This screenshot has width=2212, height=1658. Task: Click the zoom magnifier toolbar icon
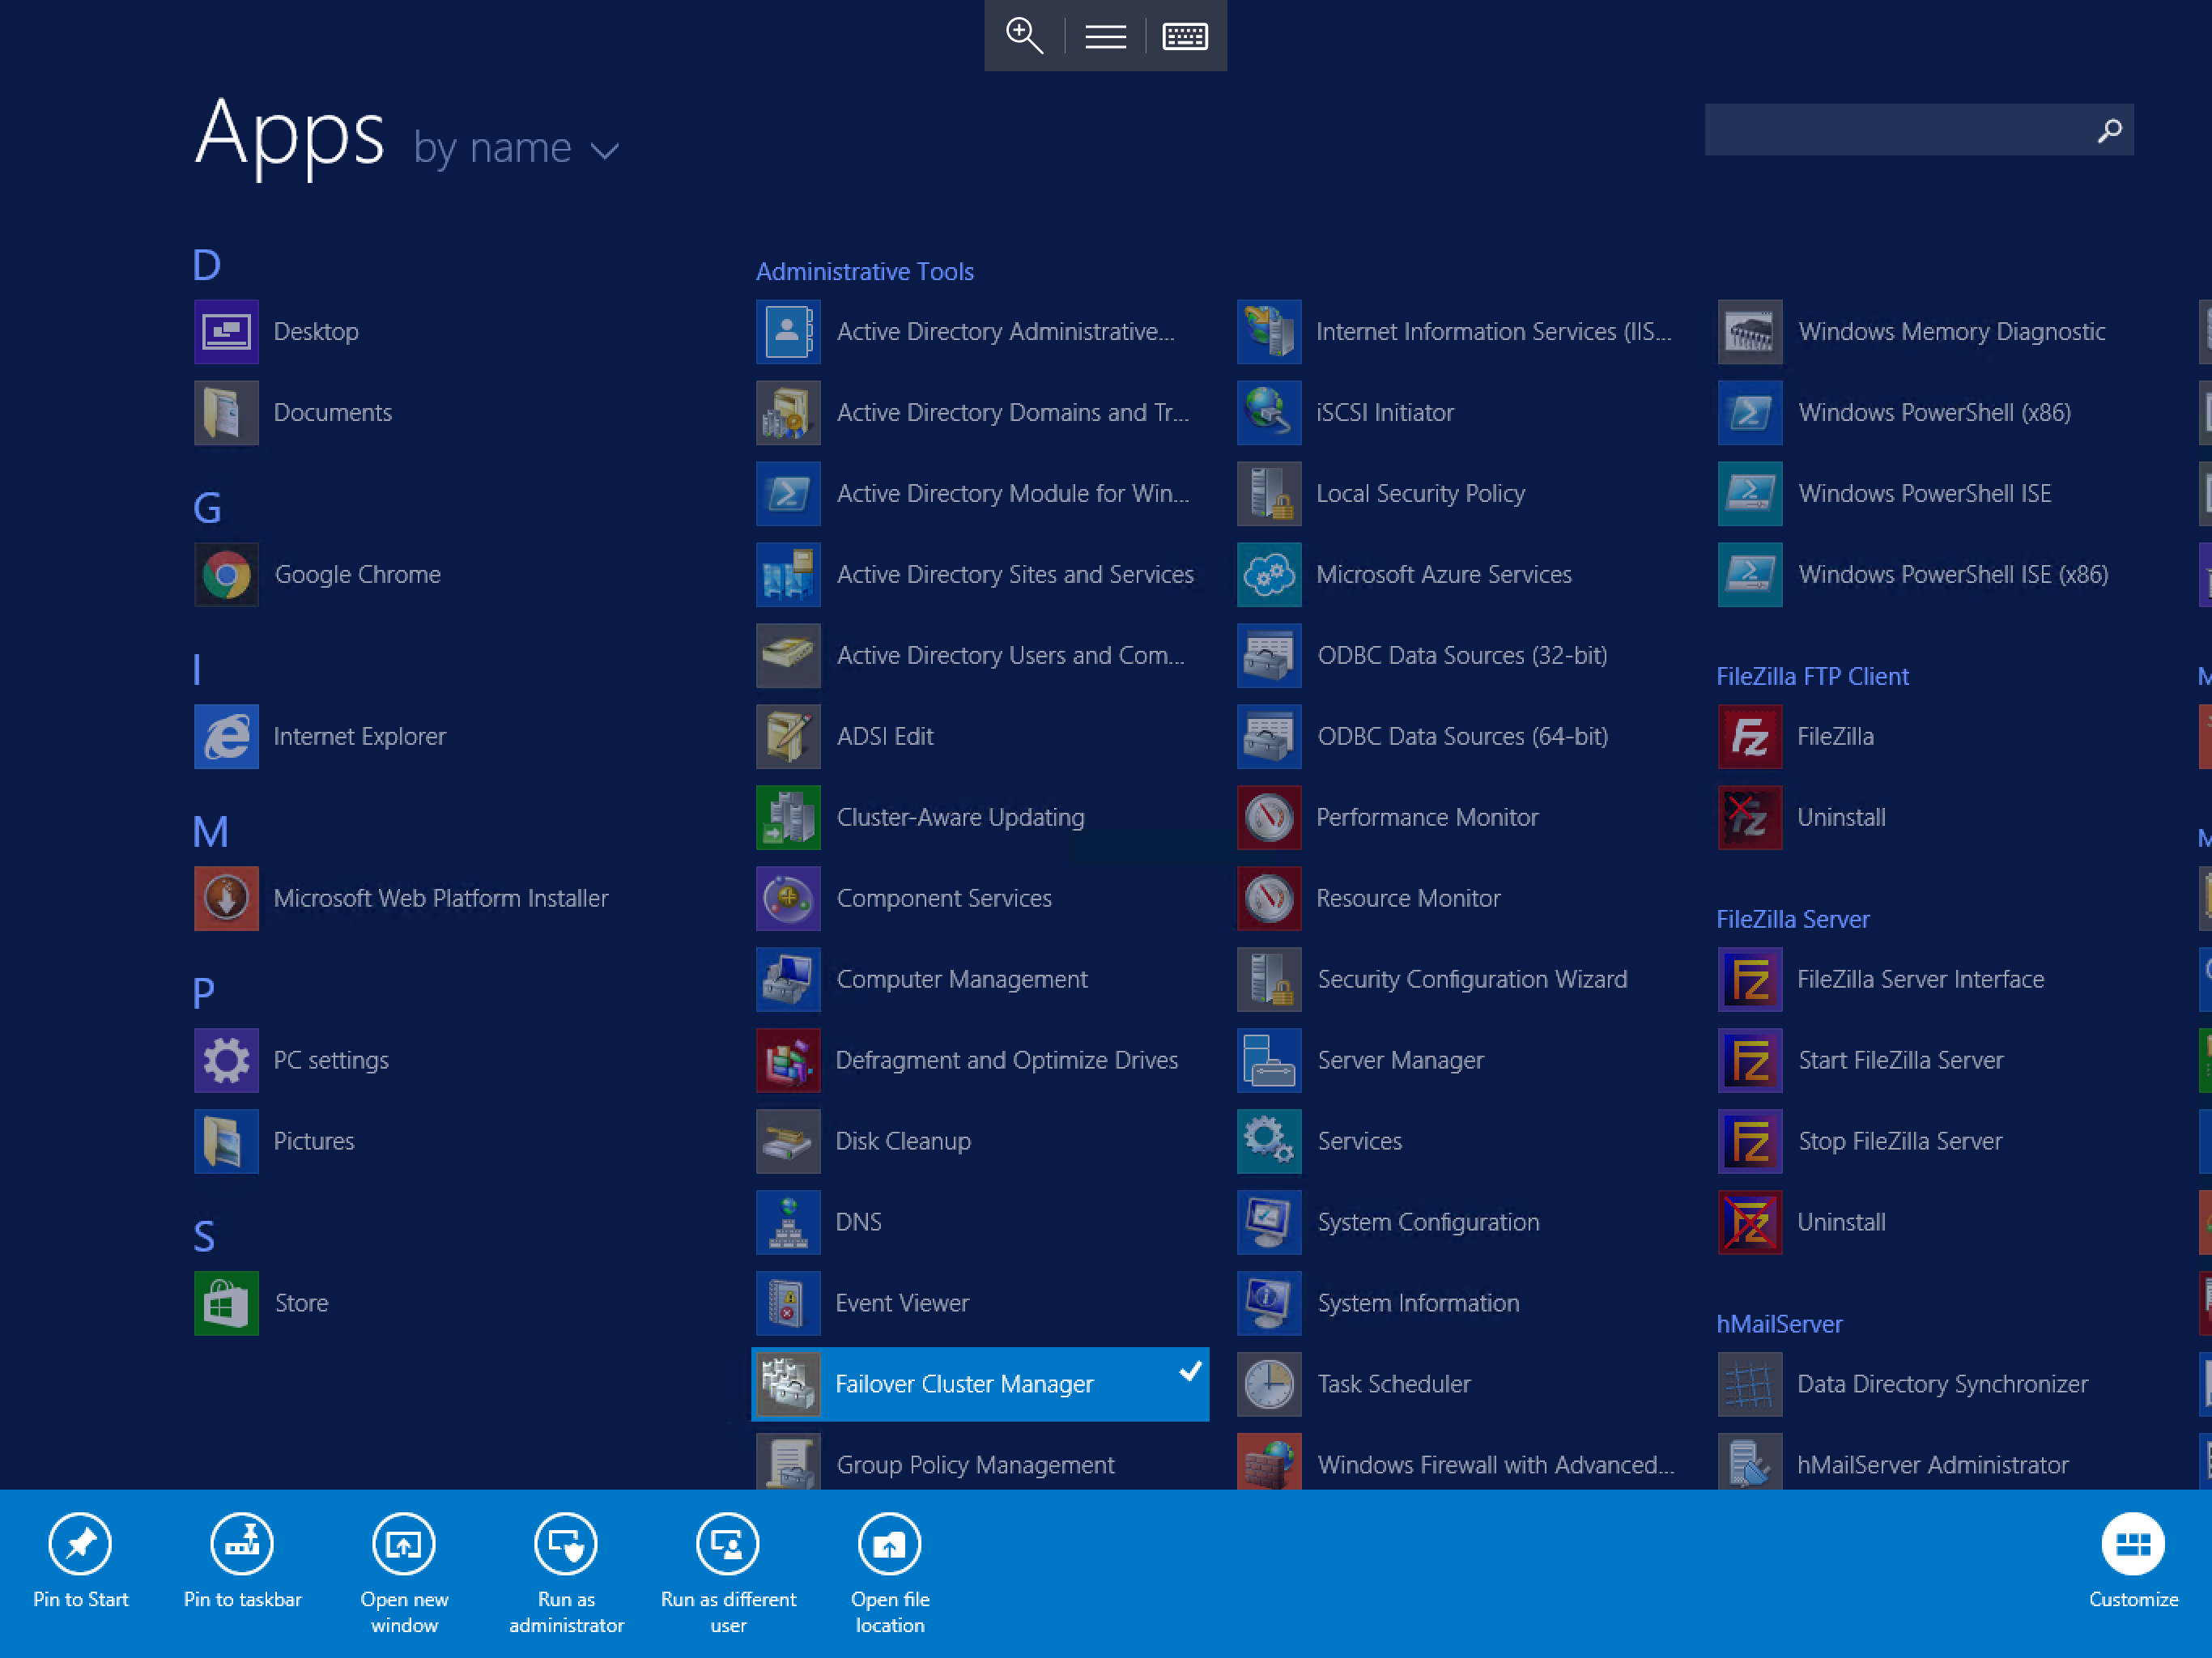pyautogui.click(x=1024, y=36)
